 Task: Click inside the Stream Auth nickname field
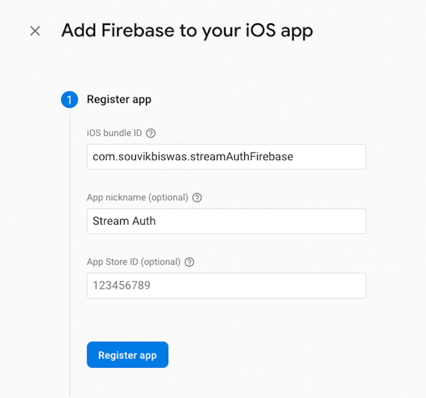coord(226,221)
